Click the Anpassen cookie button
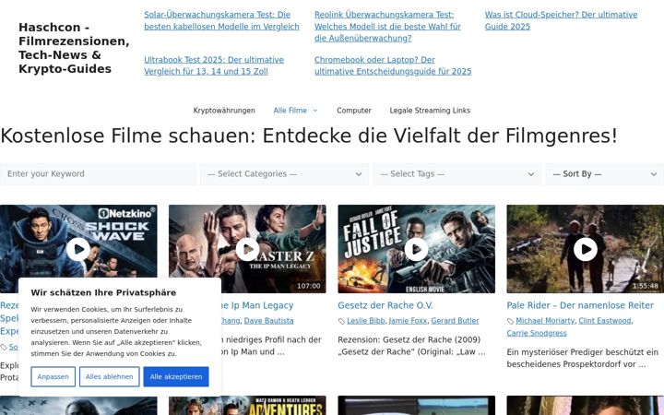 coord(53,376)
